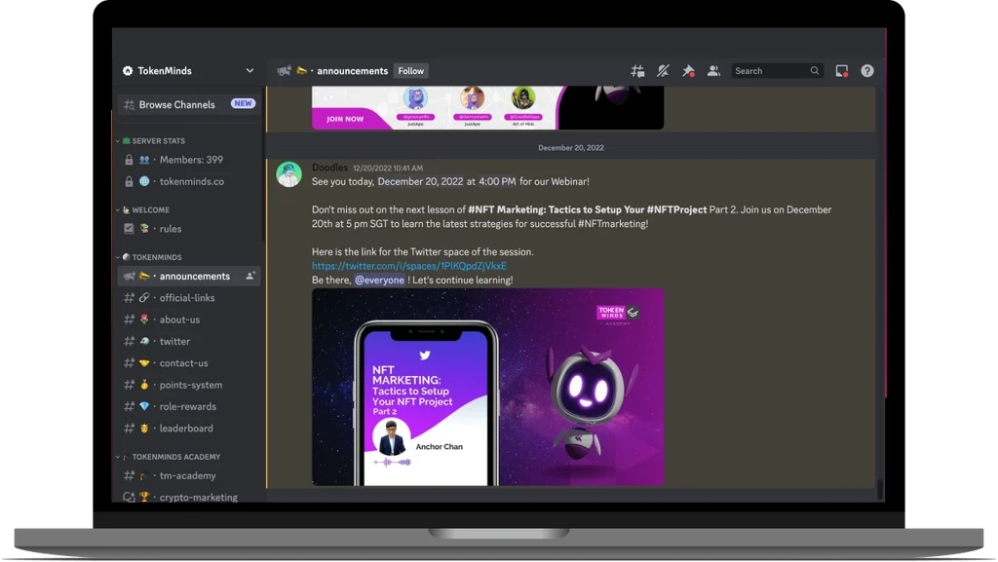Click the chat scrollbar thumb

click(880, 489)
